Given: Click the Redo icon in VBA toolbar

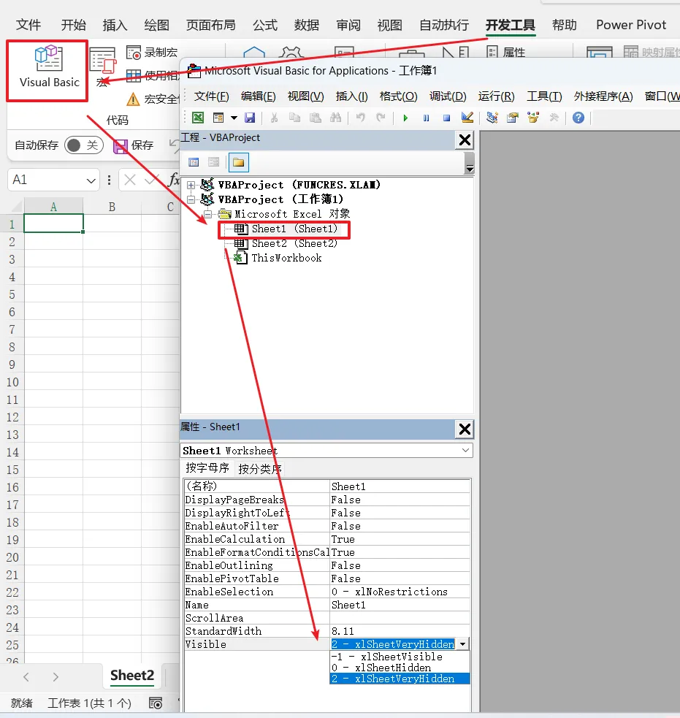Looking at the screenshot, I should click(x=381, y=118).
